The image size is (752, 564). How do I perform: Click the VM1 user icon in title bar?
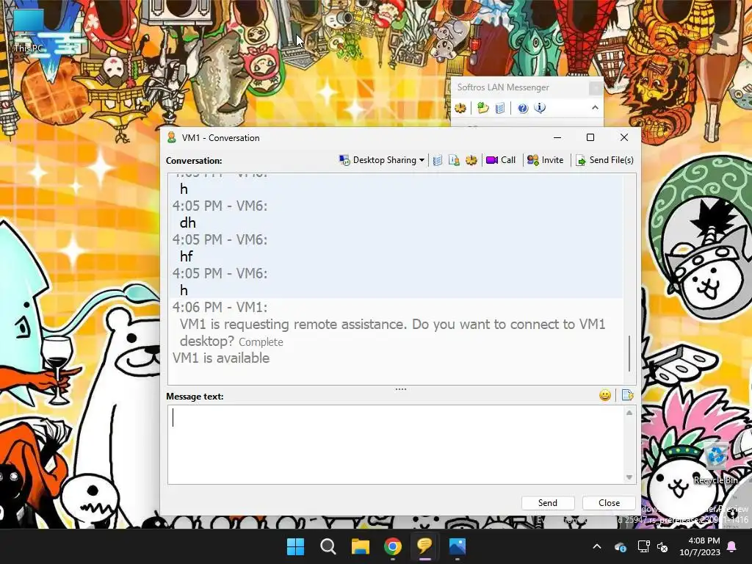172,137
